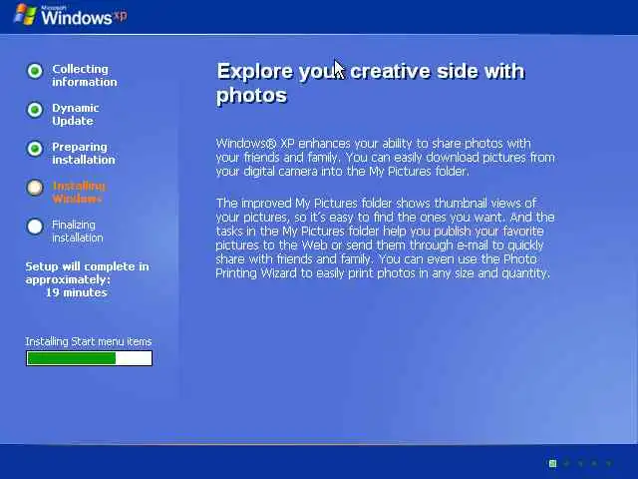The image size is (638, 479).
Task: Click the Installing Windows step indicator
Action: tap(35, 188)
